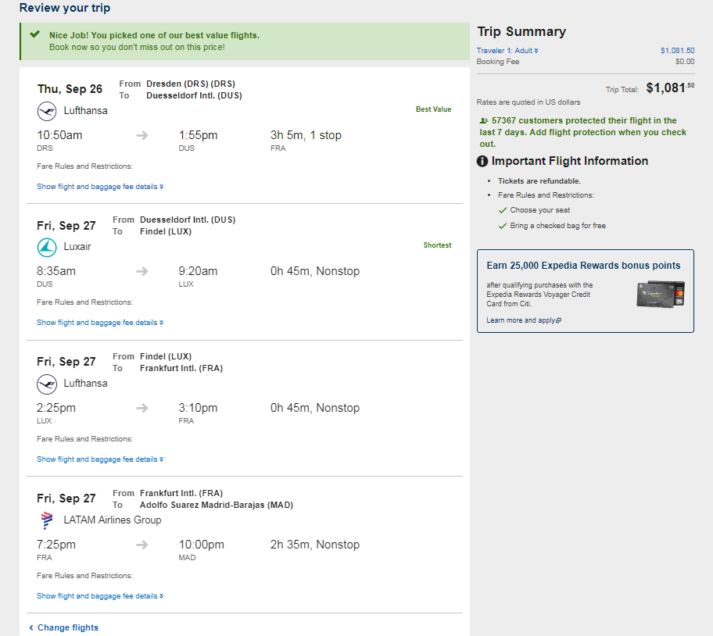Click the Expedia Rewards credit card image
Screen dimensions: 713x636
pyautogui.click(x=661, y=295)
